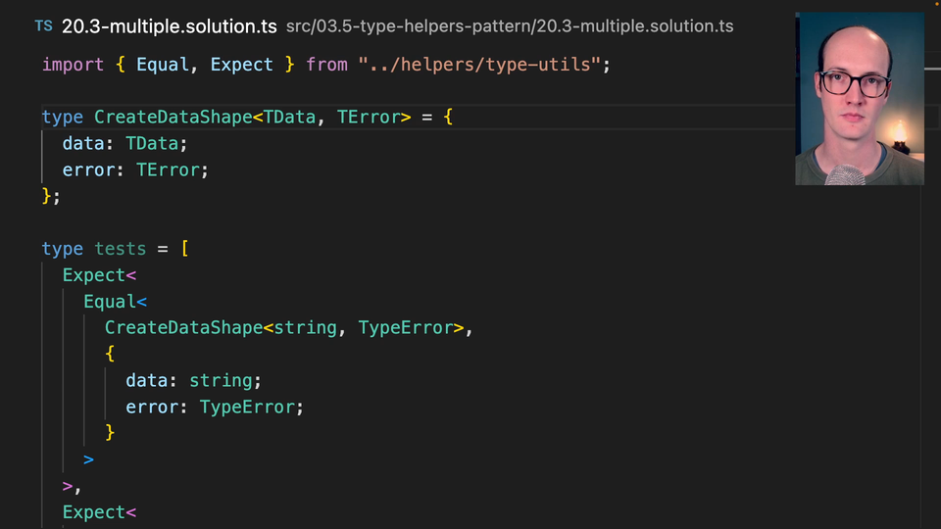Click the opening square bracket after tests
This screenshot has width=941, height=529.
click(184, 249)
